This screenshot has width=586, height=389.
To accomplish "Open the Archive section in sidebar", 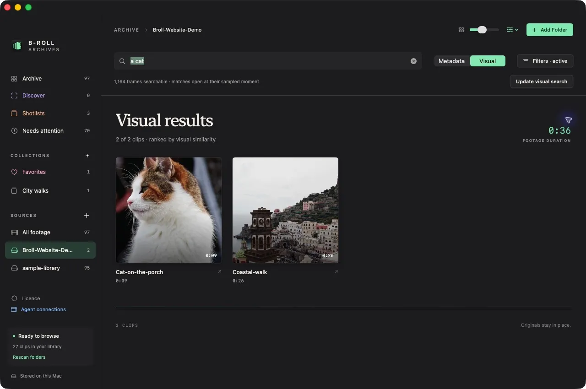I will [50, 79].
